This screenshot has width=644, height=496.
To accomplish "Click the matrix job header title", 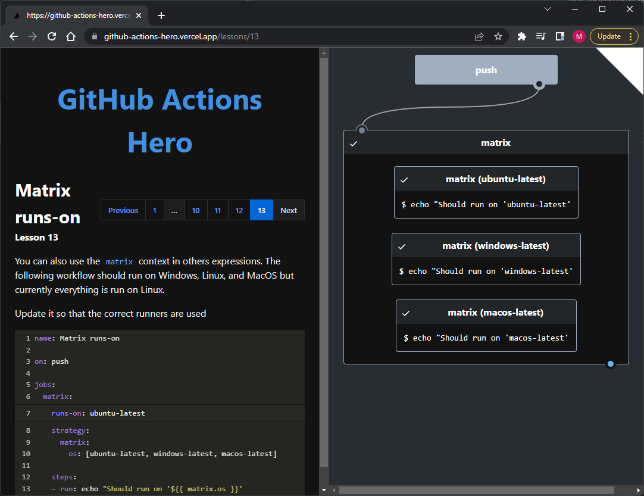I will (x=496, y=142).
